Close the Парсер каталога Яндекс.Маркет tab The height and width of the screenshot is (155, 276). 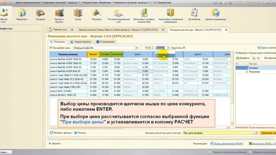click(163, 30)
